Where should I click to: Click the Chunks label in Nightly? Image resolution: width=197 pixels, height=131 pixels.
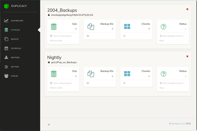pyautogui.click(x=146, y=71)
